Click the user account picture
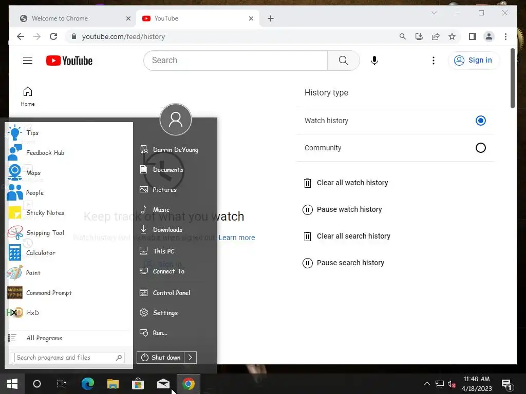The width and height of the screenshot is (526, 394). 176,120
